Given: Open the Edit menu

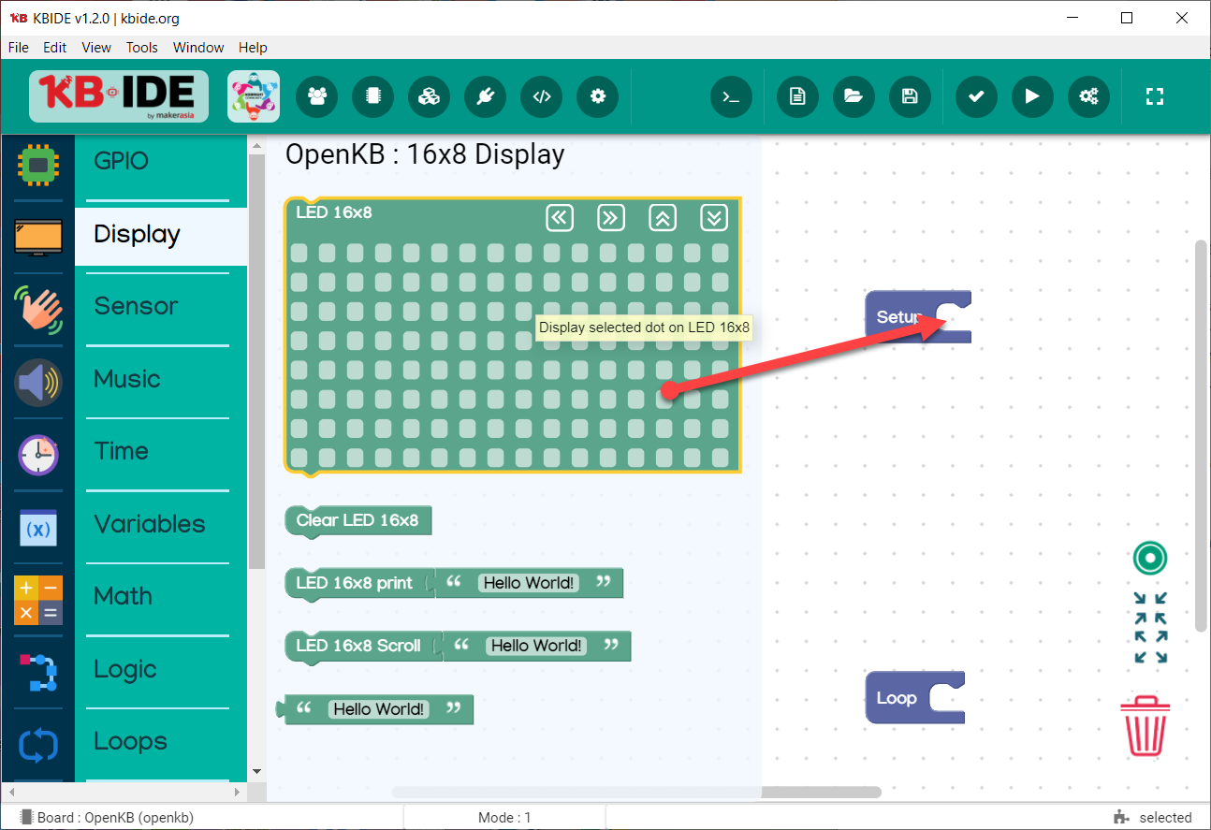Looking at the screenshot, I should click(54, 48).
